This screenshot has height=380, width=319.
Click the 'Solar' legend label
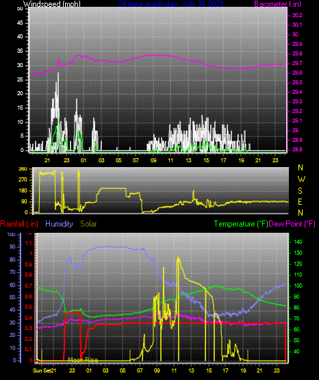(x=89, y=224)
